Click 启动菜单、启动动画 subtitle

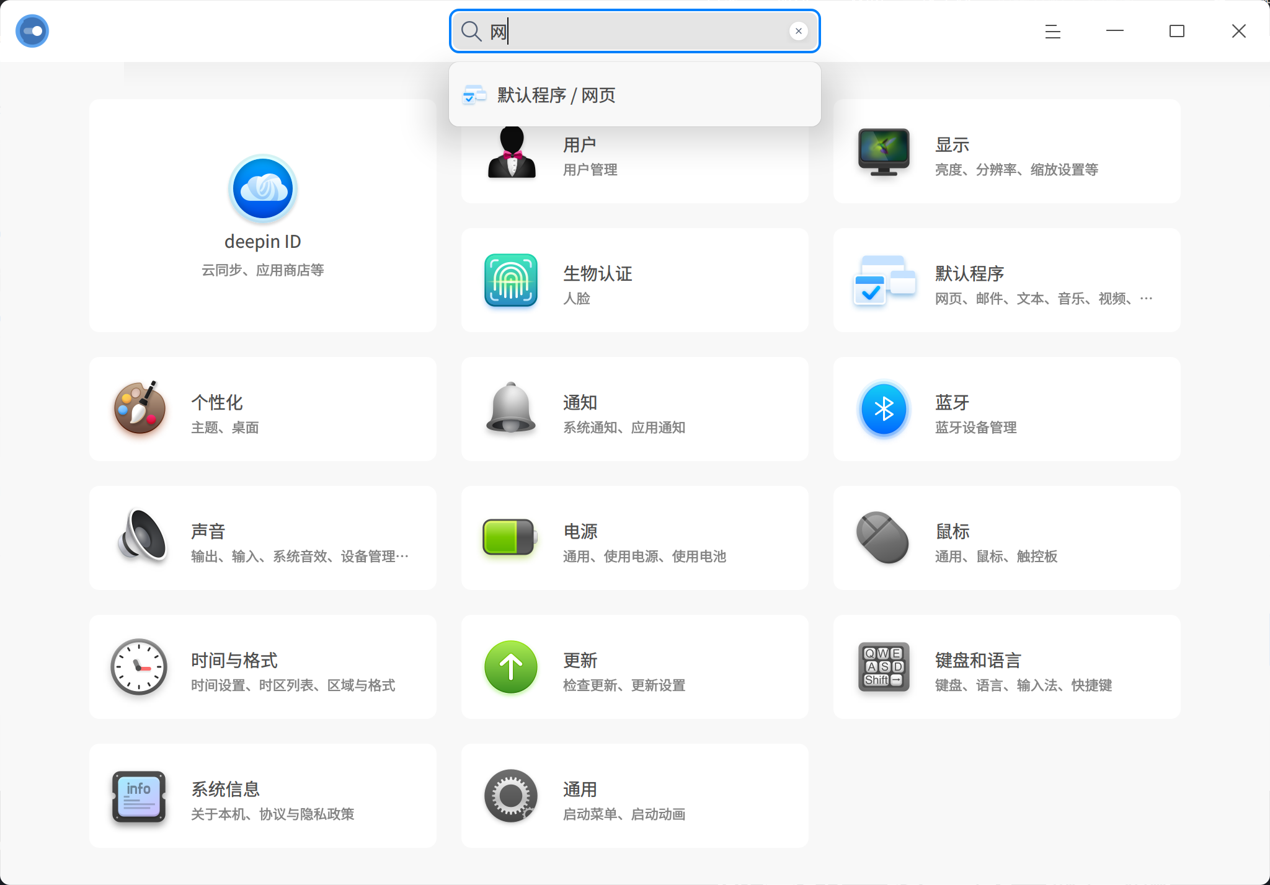pos(624,814)
